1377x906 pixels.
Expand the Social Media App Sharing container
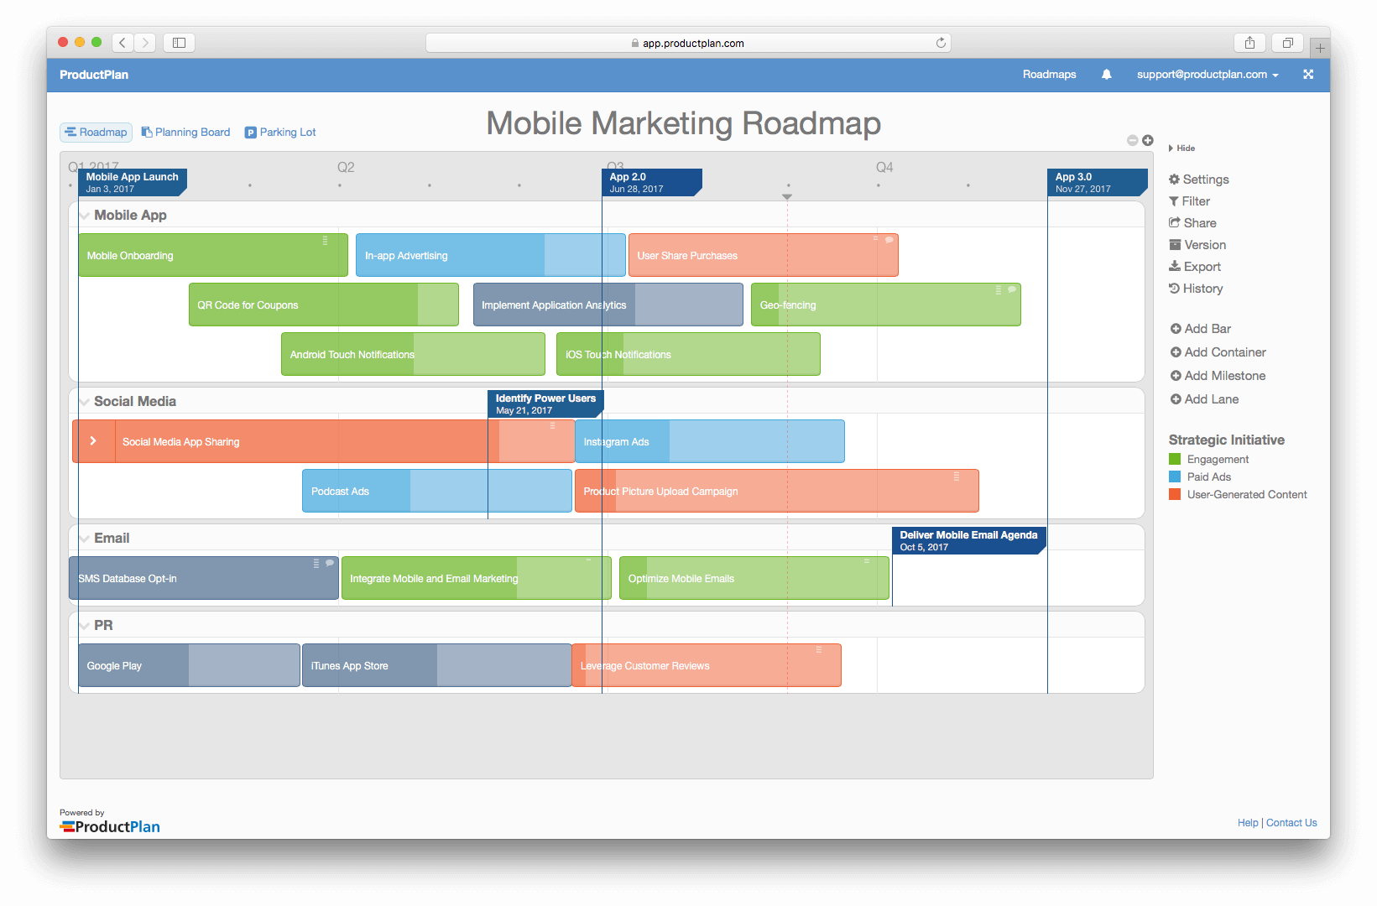point(93,441)
